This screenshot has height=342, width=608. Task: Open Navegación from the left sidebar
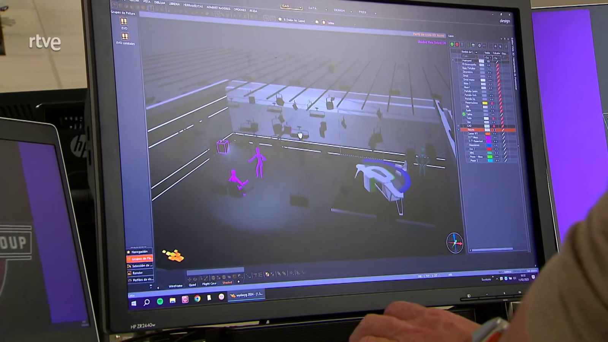[x=140, y=252]
